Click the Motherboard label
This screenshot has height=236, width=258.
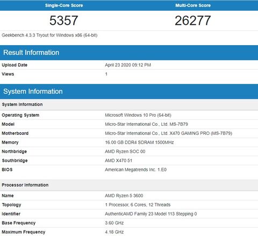[x=15, y=133]
